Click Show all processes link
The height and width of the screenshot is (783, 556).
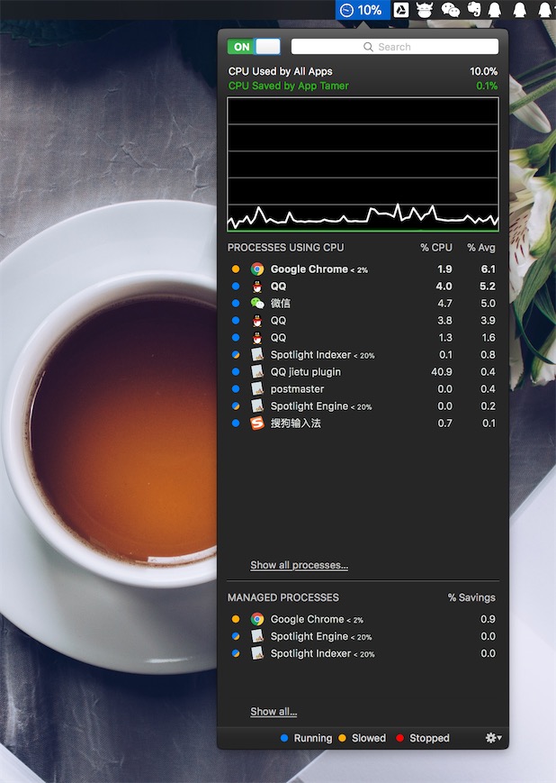click(x=299, y=565)
